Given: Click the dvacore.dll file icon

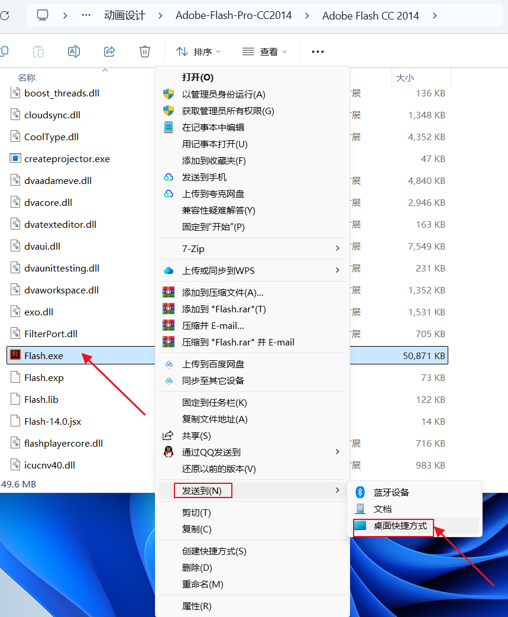Looking at the screenshot, I should tap(15, 202).
